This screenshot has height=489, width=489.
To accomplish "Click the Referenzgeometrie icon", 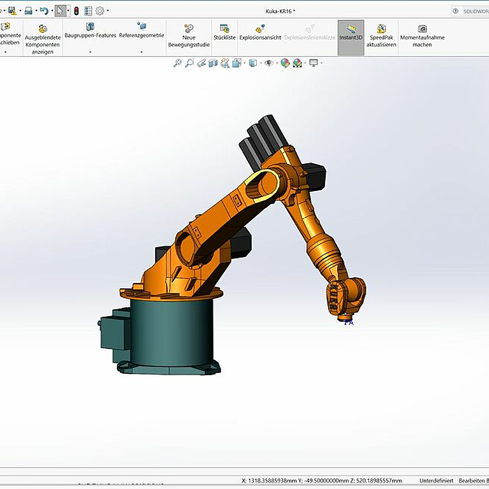I will pyautogui.click(x=141, y=26).
